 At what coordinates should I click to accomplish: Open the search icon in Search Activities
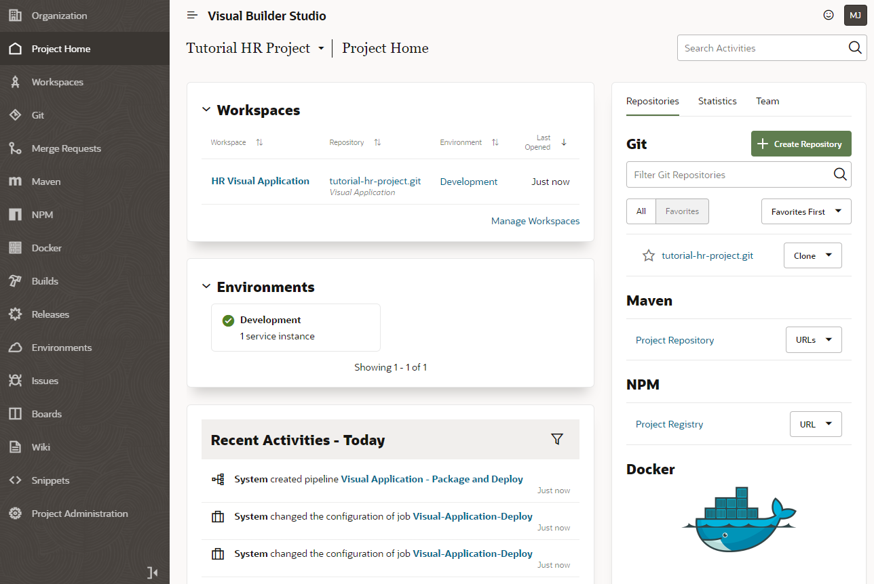point(854,47)
